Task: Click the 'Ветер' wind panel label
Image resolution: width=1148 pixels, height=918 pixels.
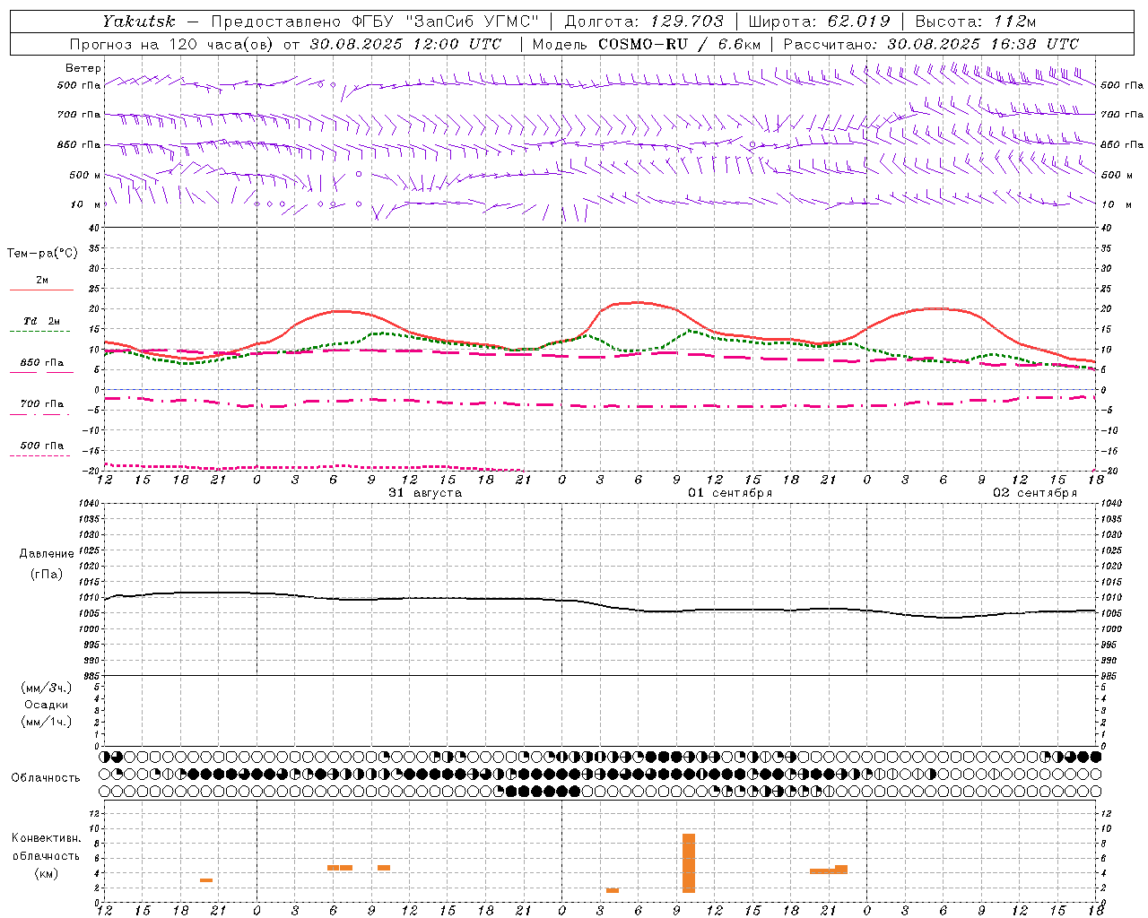Action: [x=83, y=68]
